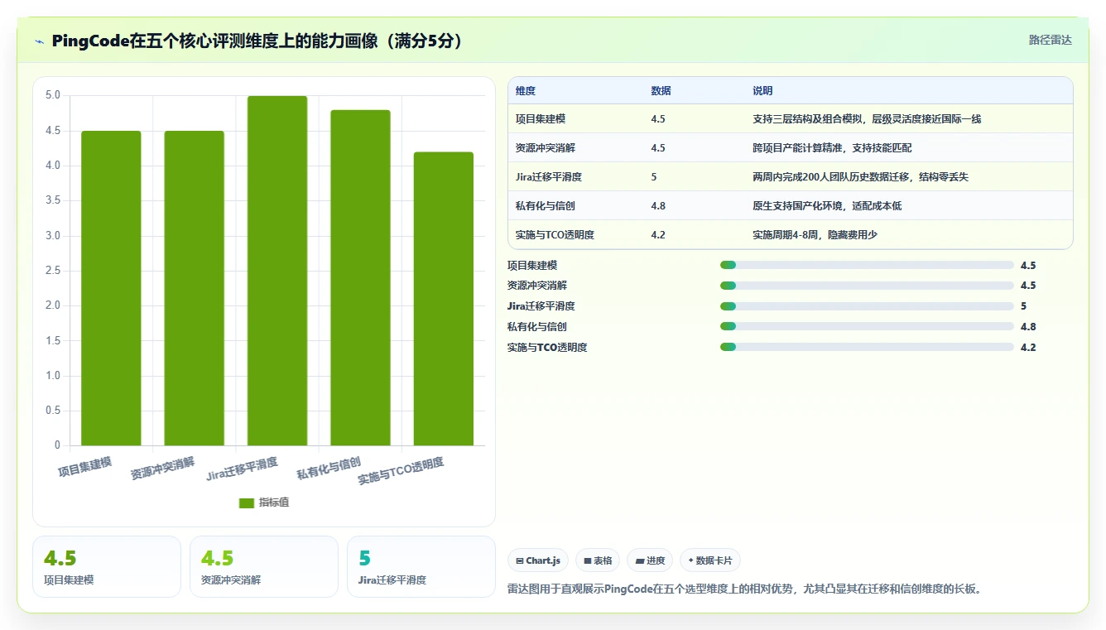Click the table value 4.2
Viewport: 1106px width, 630px height.
(658, 235)
